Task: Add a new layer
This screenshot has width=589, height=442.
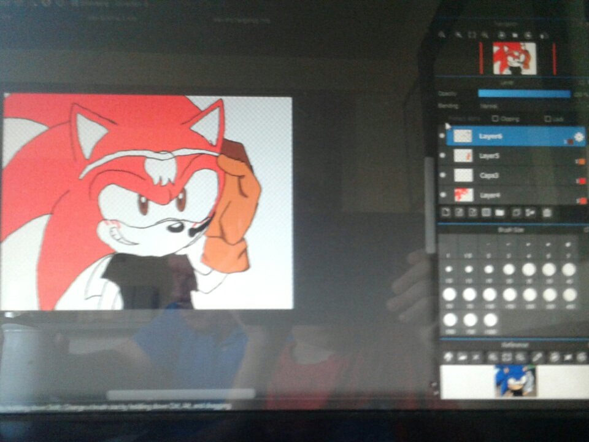Action: tap(446, 213)
